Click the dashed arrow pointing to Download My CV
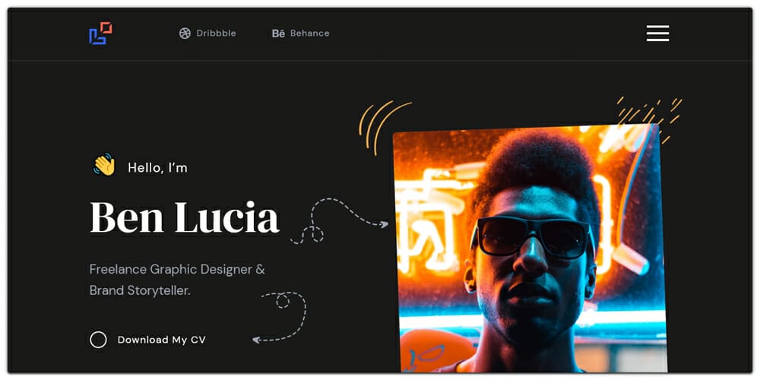760x380 pixels. 280,318
